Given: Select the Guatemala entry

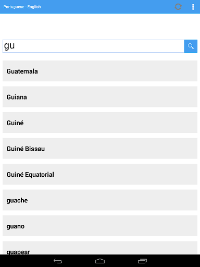Looking at the screenshot, I should [x=100, y=71].
